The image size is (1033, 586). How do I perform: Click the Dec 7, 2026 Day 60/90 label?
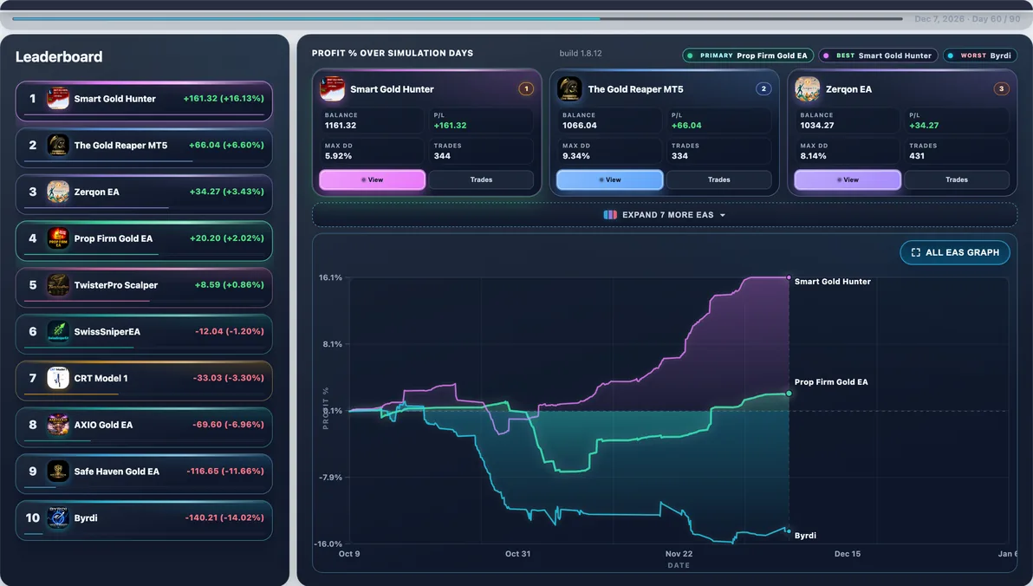(x=967, y=19)
